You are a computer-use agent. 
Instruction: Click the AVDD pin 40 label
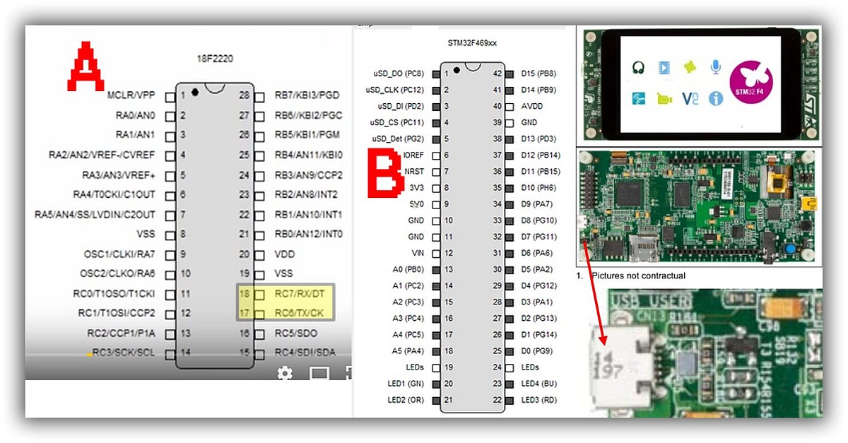(532, 106)
